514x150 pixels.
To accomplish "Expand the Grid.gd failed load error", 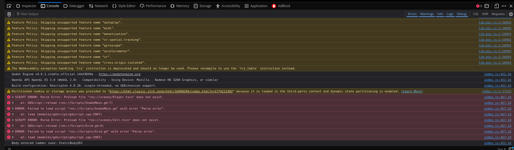I will [13, 132].
